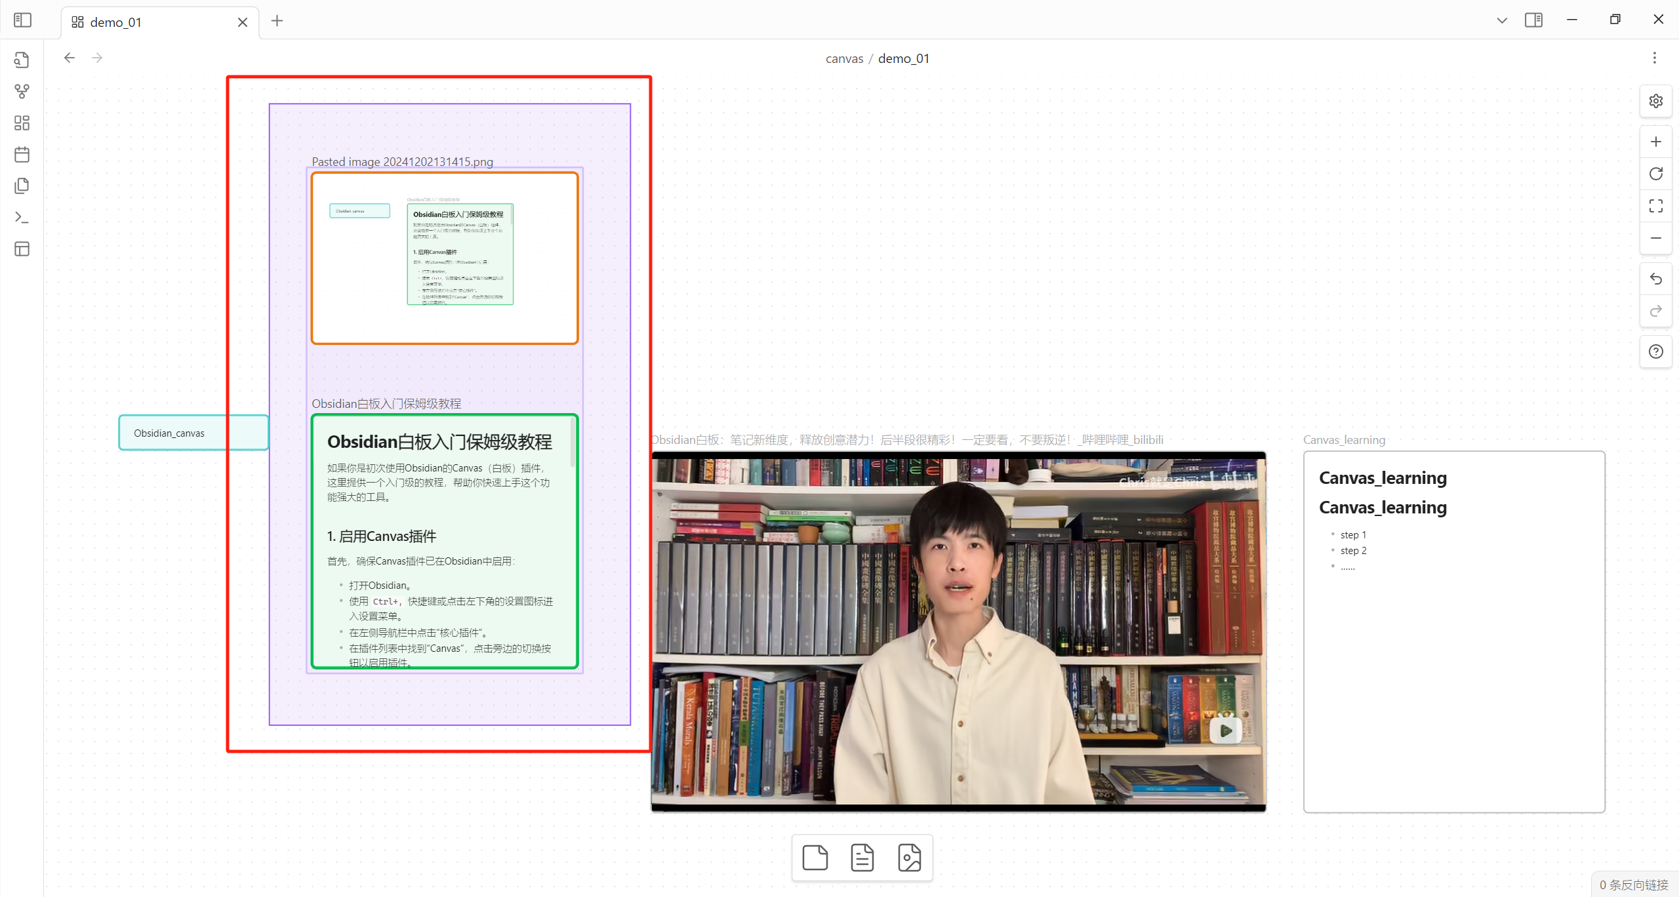The height and width of the screenshot is (897, 1679).
Task: Reset canvas zoom icon
Action: click(1655, 174)
